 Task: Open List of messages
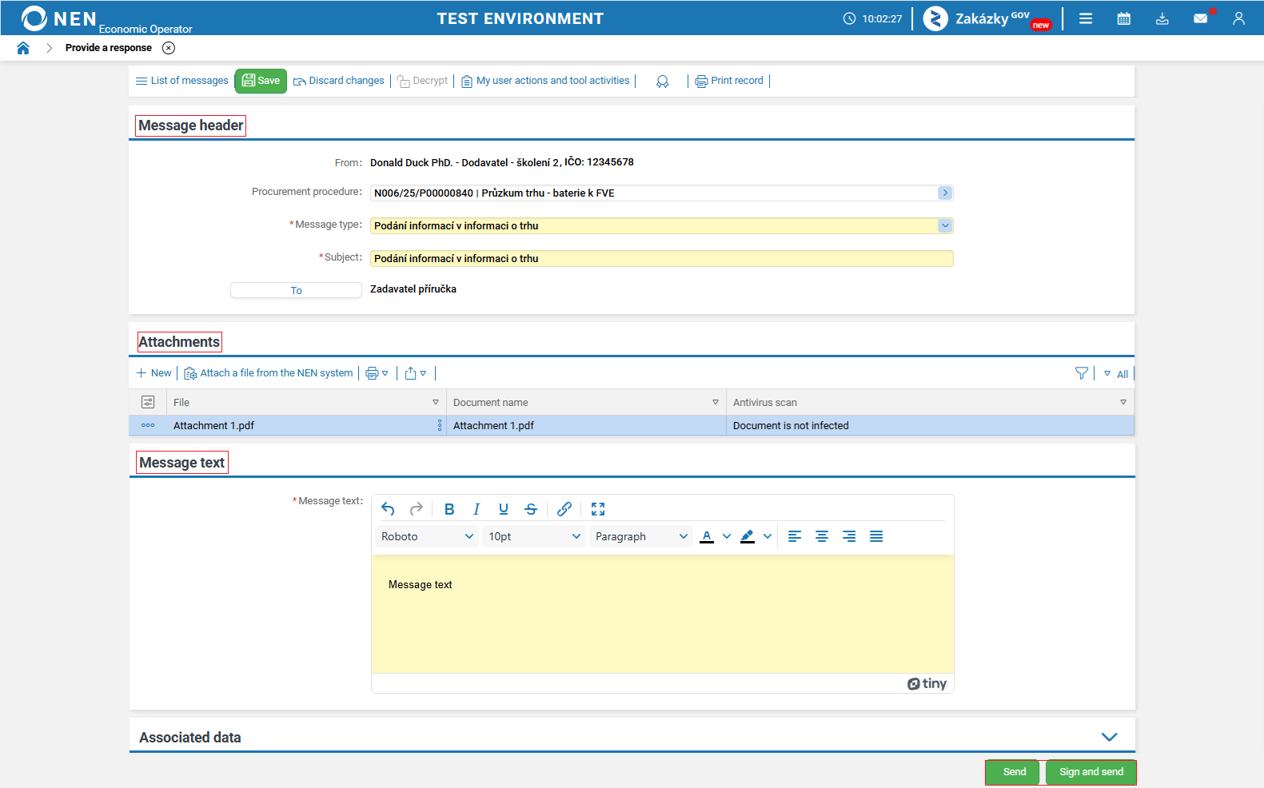(182, 81)
